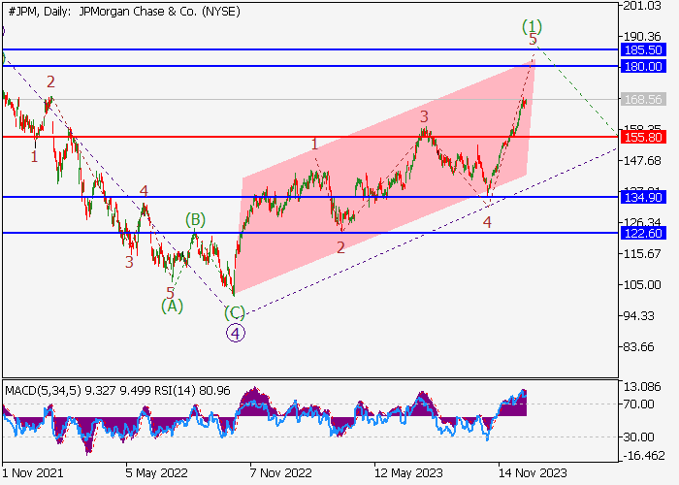Click the 115.67 price axis value
The height and width of the screenshot is (485, 679).
pos(642,253)
